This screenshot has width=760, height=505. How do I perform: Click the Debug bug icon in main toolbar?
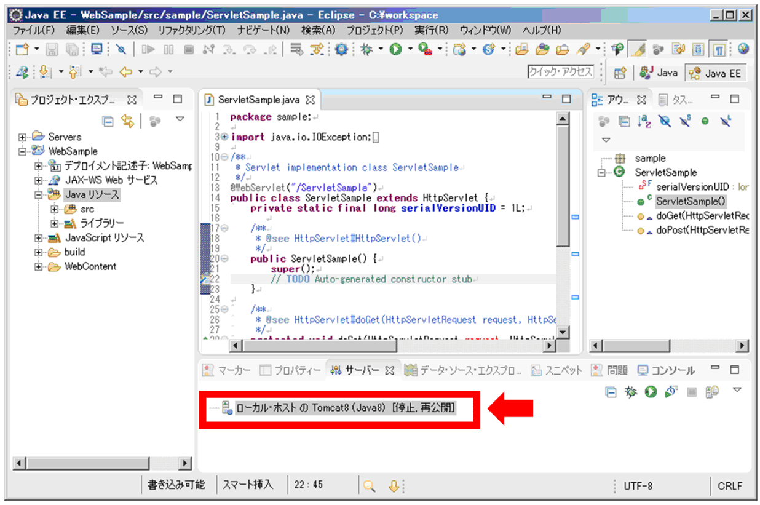[x=367, y=49]
